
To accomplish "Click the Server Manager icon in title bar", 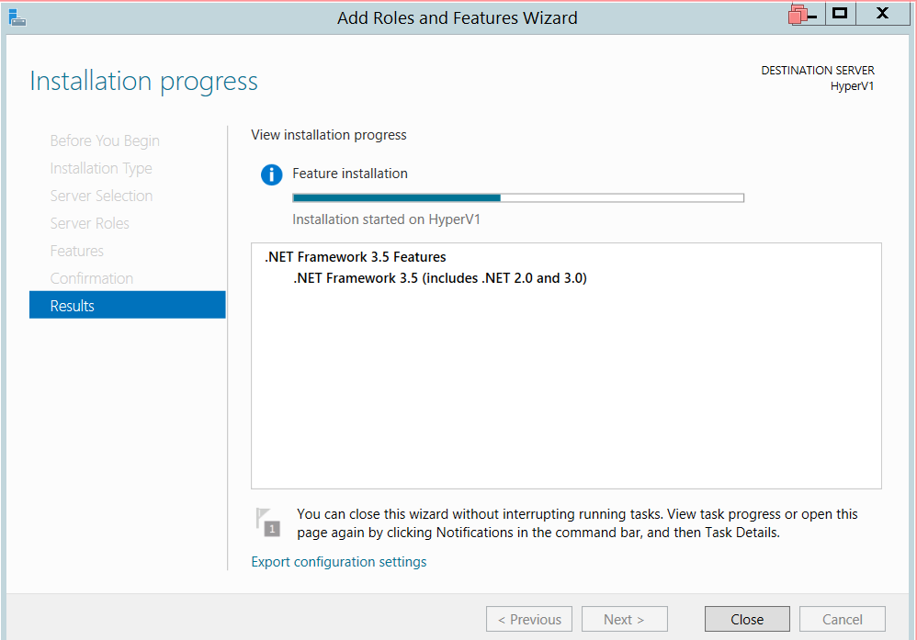I will (x=17, y=17).
